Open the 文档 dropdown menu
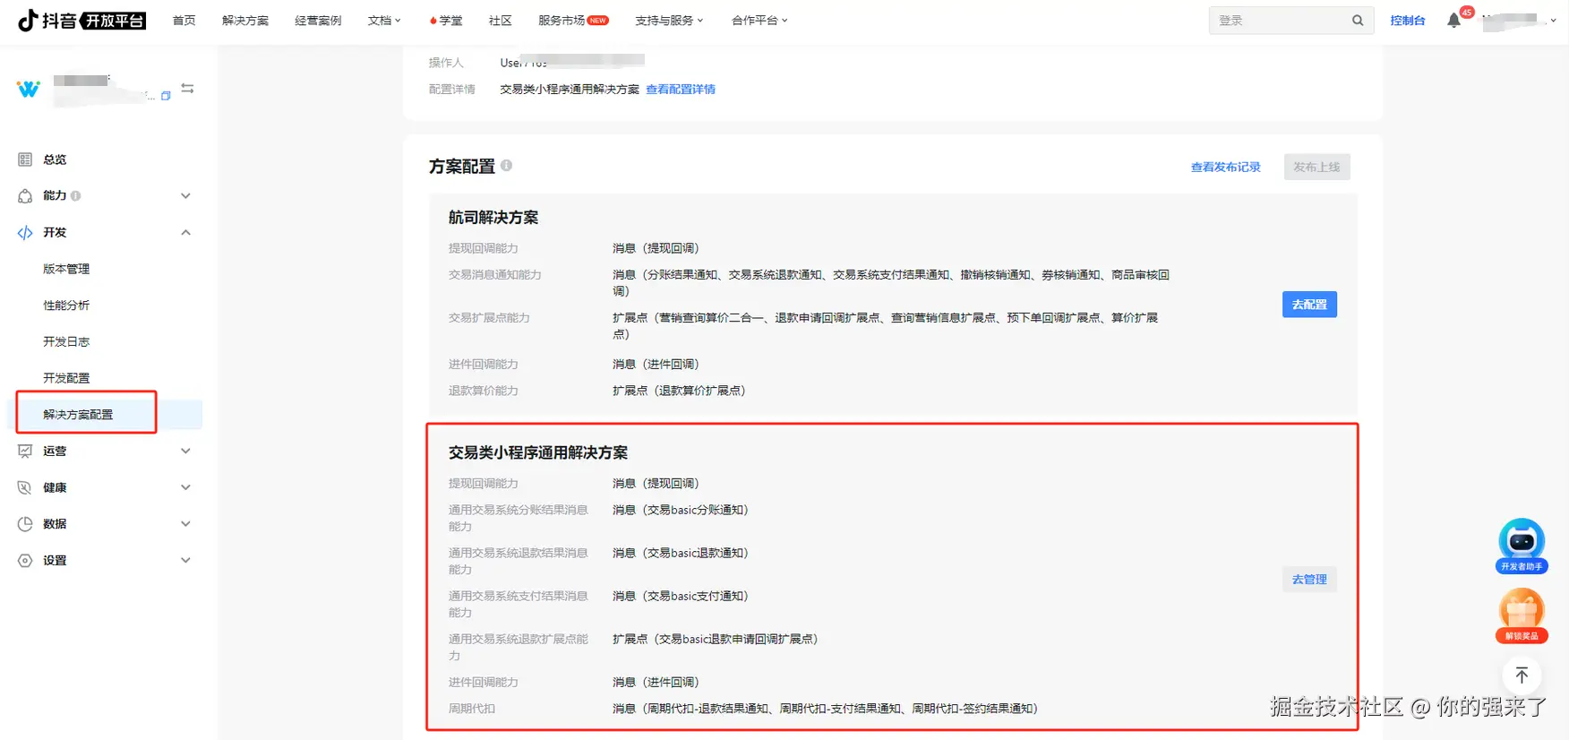Viewport: 1569px width, 740px height. click(384, 21)
